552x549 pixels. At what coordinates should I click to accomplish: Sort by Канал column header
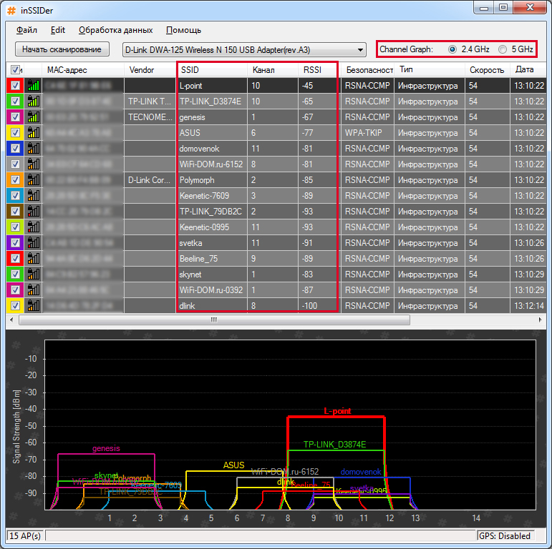273,69
